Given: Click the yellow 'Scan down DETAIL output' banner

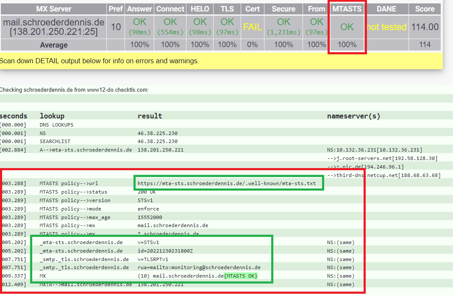Looking at the screenshot, I should (x=102, y=61).
